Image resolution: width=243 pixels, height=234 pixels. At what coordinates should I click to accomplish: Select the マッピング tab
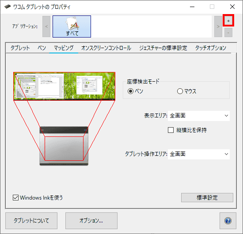point(64,48)
